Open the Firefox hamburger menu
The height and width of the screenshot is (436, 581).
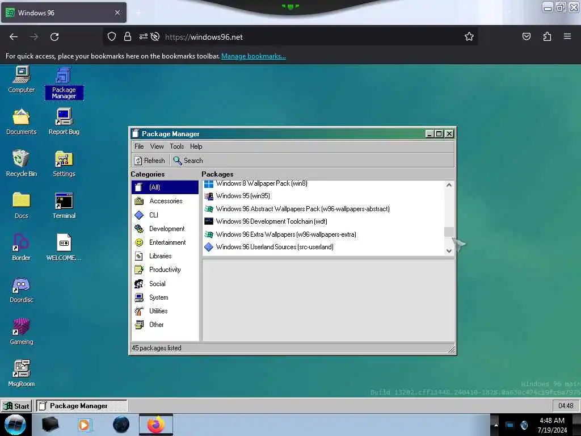click(x=567, y=37)
